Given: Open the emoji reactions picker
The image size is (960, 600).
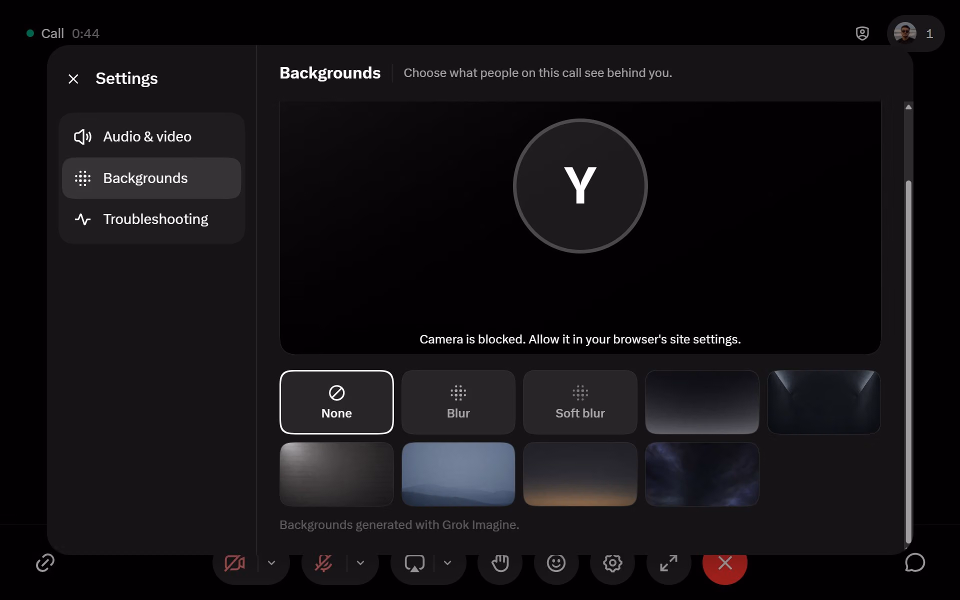Looking at the screenshot, I should coord(556,563).
